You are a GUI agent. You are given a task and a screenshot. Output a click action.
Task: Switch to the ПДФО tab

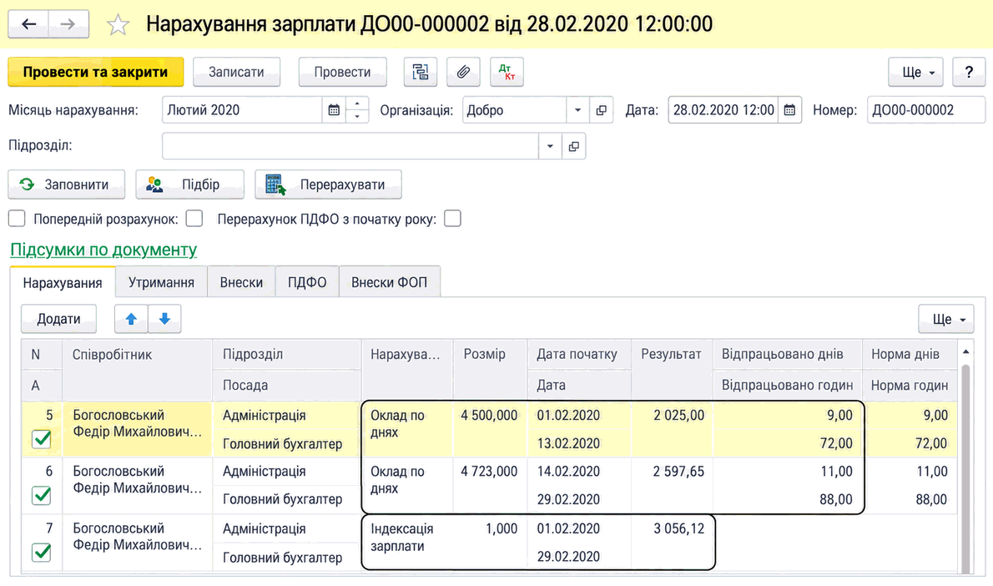point(307,282)
